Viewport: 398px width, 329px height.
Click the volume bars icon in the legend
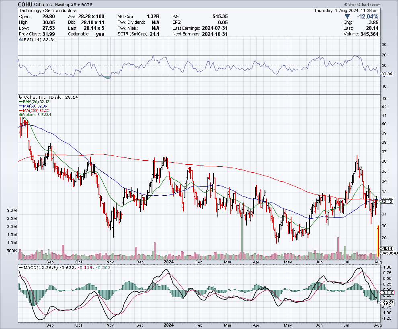[20, 115]
